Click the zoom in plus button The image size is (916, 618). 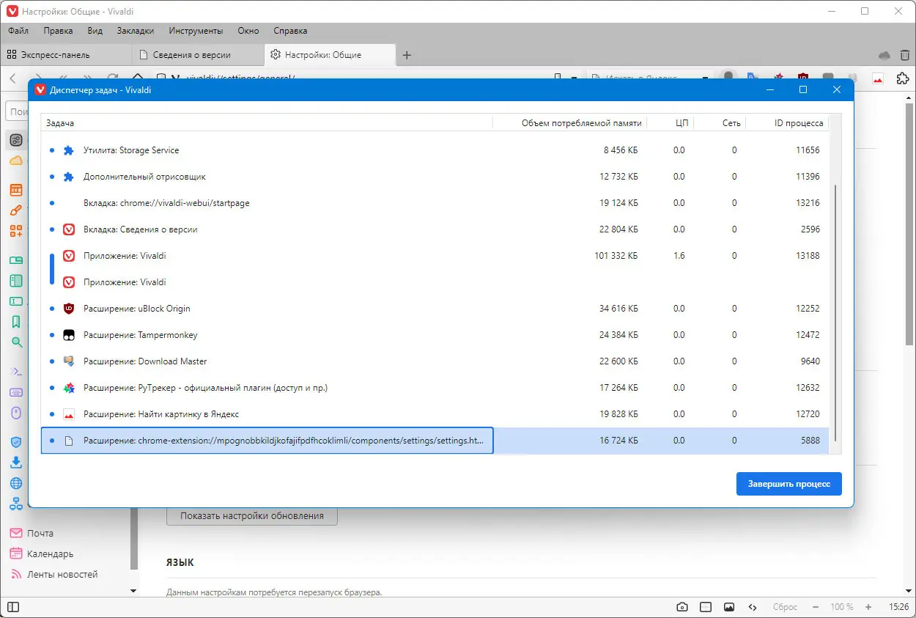(868, 607)
